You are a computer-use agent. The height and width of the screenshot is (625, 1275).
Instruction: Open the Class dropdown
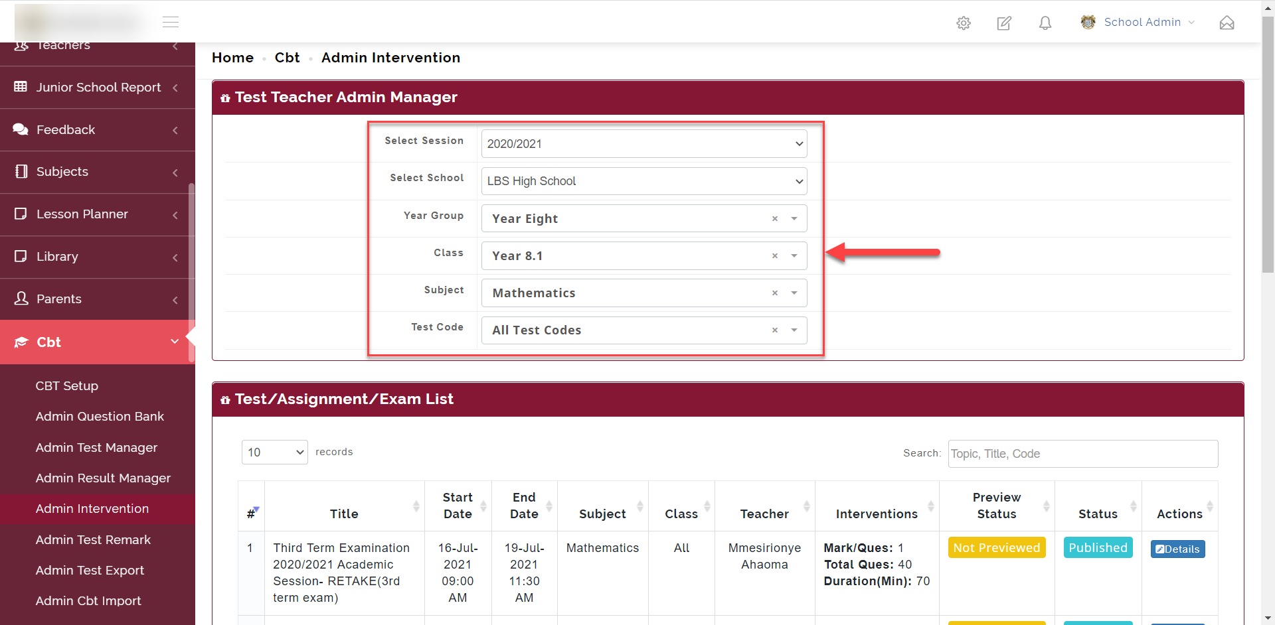644,255
